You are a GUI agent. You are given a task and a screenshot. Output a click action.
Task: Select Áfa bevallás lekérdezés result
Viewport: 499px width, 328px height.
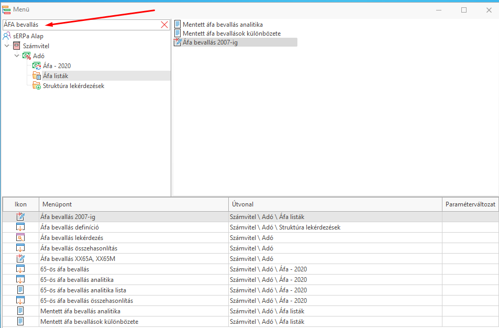click(72, 238)
